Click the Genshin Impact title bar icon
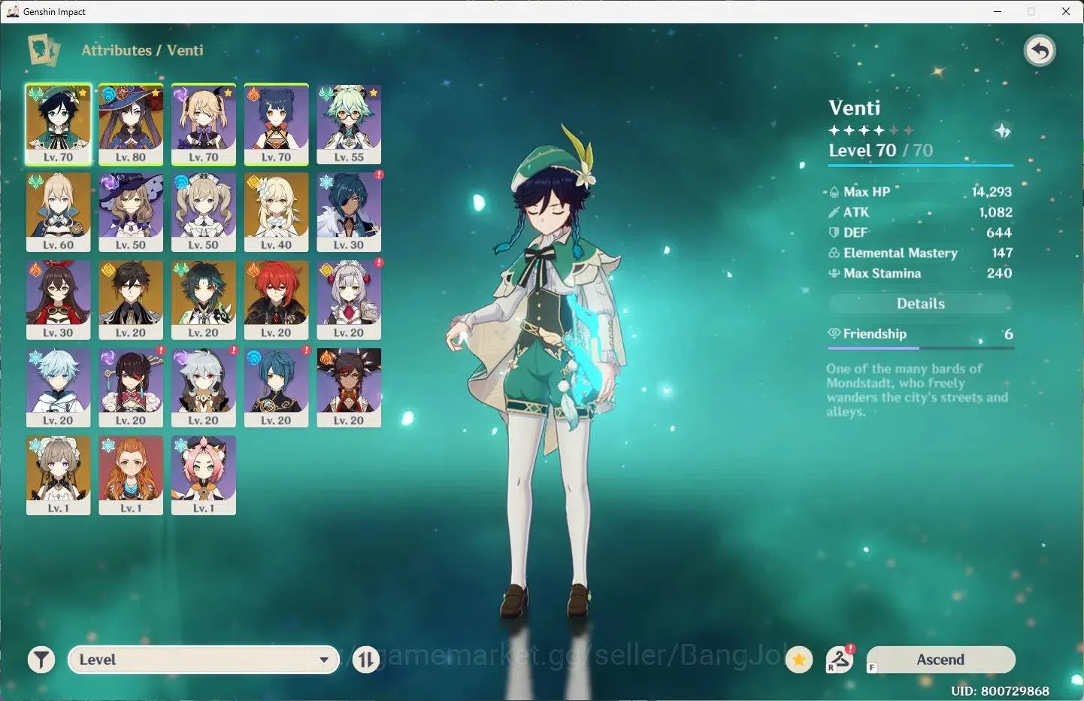 (13, 11)
